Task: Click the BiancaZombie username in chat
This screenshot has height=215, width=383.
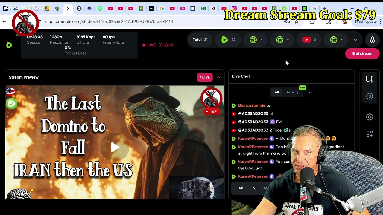Action: pyautogui.click(x=252, y=105)
